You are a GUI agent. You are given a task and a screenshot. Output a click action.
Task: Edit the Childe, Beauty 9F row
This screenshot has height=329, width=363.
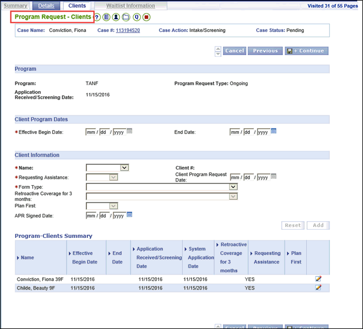[x=318, y=287]
